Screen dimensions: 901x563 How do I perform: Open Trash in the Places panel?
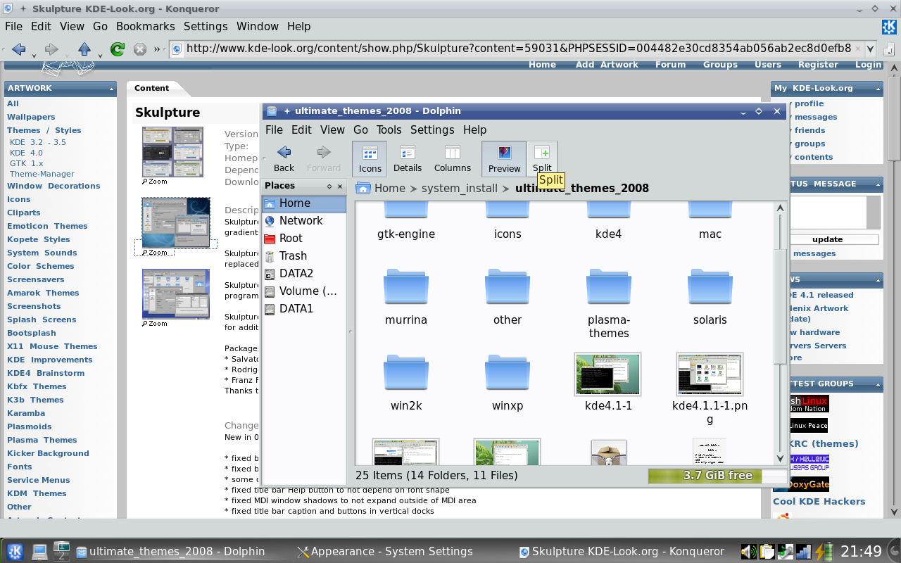(x=304, y=255)
